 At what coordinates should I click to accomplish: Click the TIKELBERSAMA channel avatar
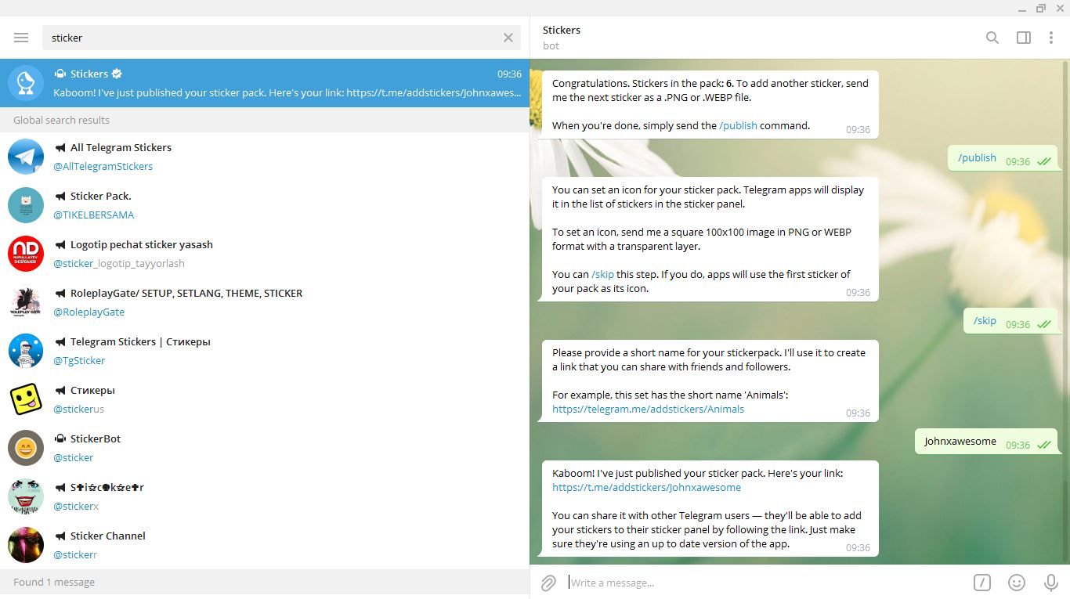26,205
